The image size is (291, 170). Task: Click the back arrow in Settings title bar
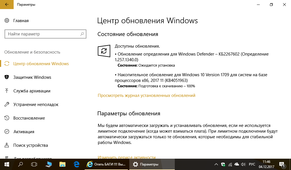(x=7, y=5)
